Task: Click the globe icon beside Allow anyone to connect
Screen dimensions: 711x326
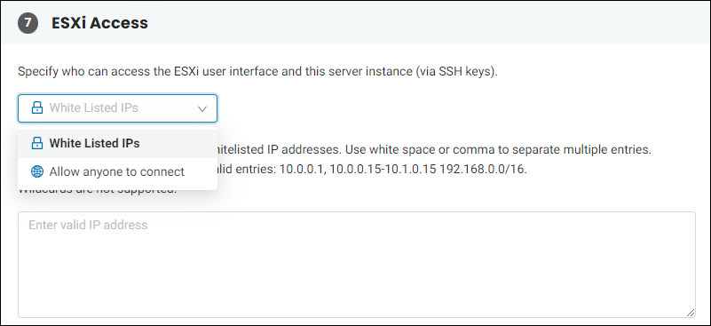Action: [36, 171]
